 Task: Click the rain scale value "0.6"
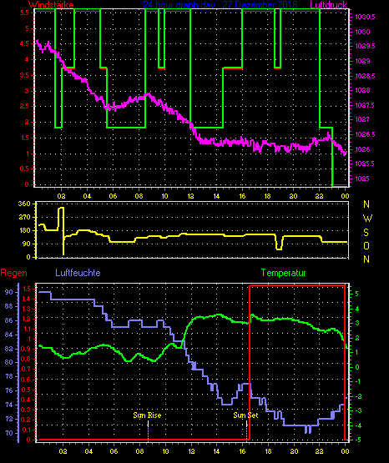point(27,380)
